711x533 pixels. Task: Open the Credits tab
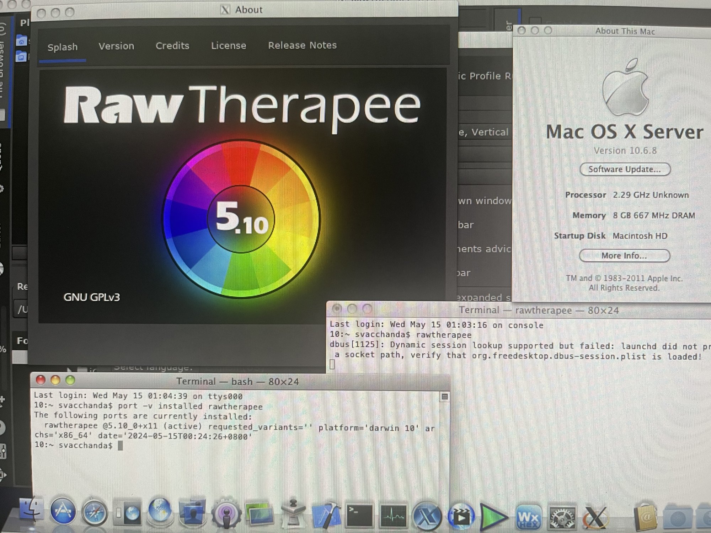172,46
